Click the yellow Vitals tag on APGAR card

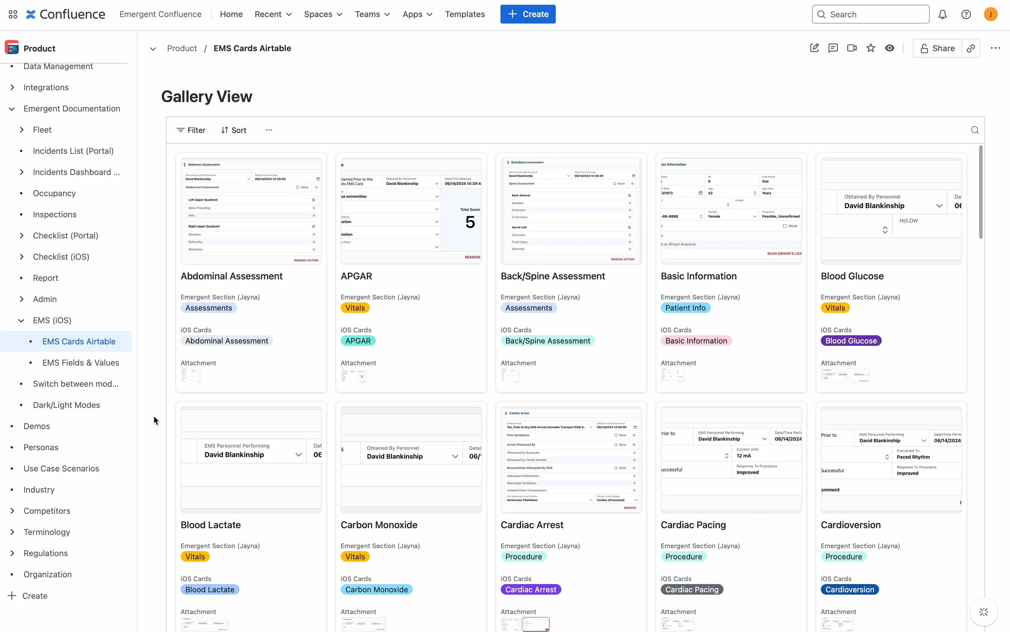tap(355, 308)
